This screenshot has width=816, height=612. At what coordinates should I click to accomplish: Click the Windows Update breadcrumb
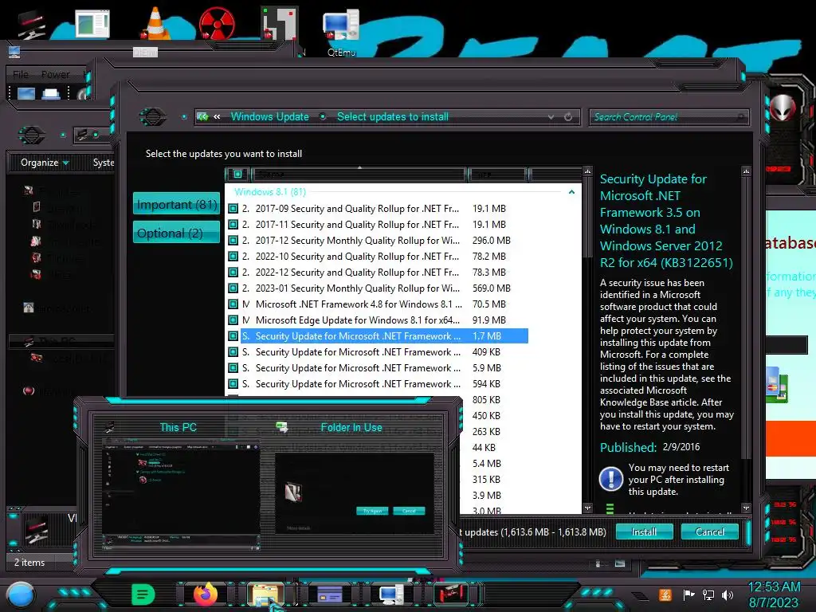click(x=269, y=116)
